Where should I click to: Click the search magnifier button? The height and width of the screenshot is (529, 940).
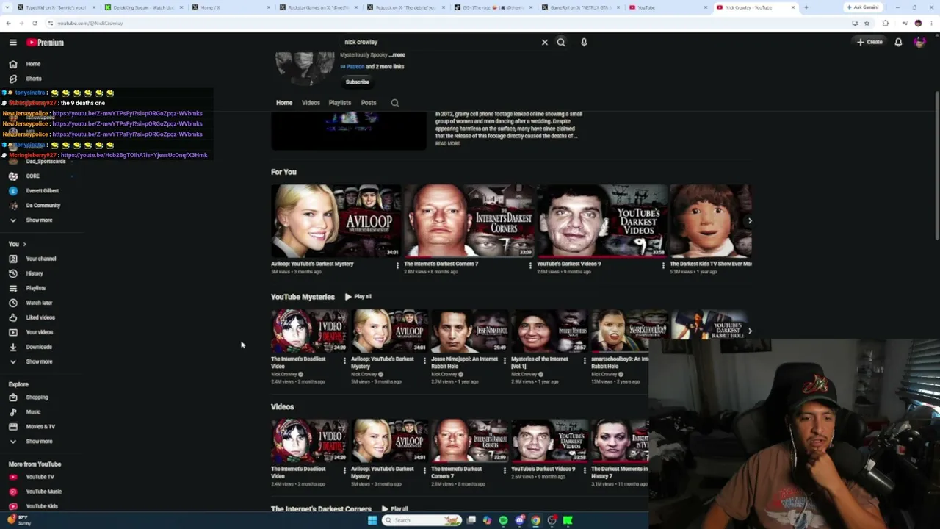[x=561, y=43]
